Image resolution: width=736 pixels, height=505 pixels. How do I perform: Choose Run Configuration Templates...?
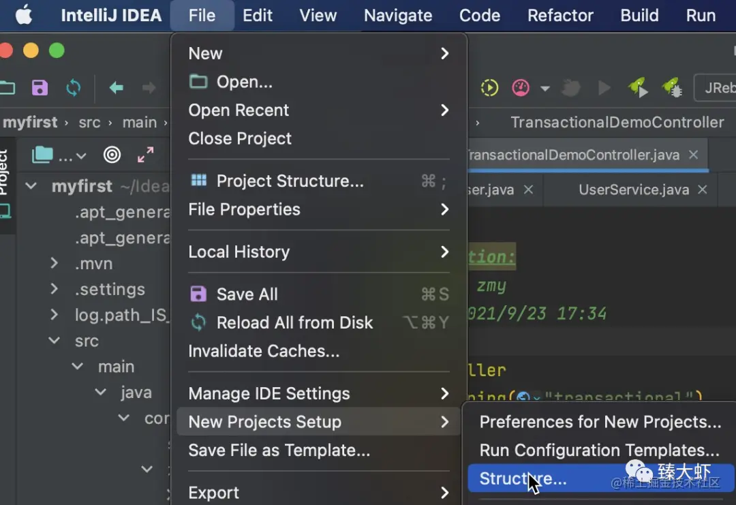pos(600,450)
